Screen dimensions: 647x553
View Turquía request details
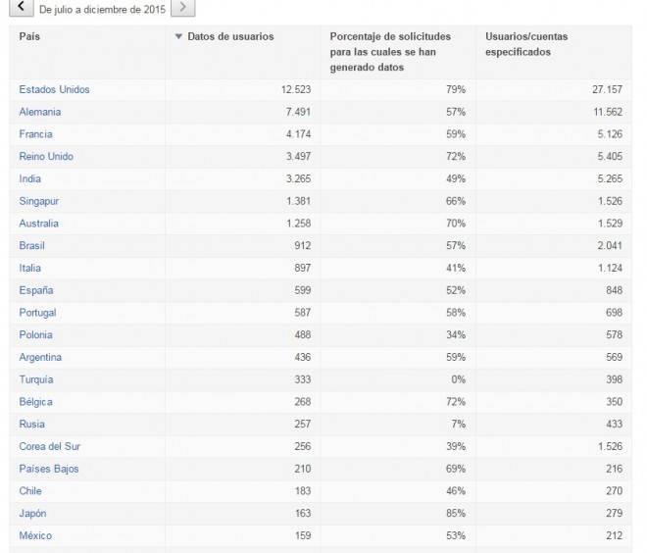coord(36,379)
